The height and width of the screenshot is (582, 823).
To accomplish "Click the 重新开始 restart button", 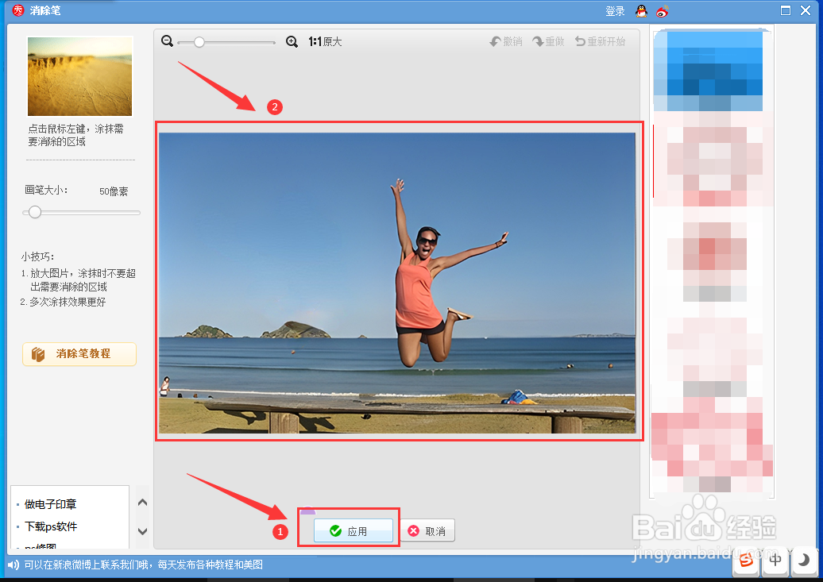I will point(600,41).
